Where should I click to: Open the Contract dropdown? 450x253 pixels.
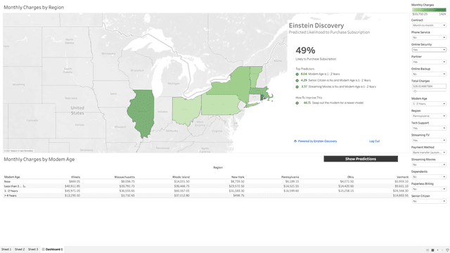pyautogui.click(x=429, y=25)
